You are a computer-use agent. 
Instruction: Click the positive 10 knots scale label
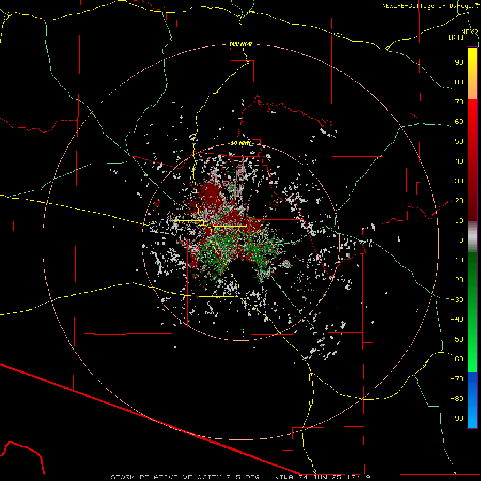(x=459, y=221)
